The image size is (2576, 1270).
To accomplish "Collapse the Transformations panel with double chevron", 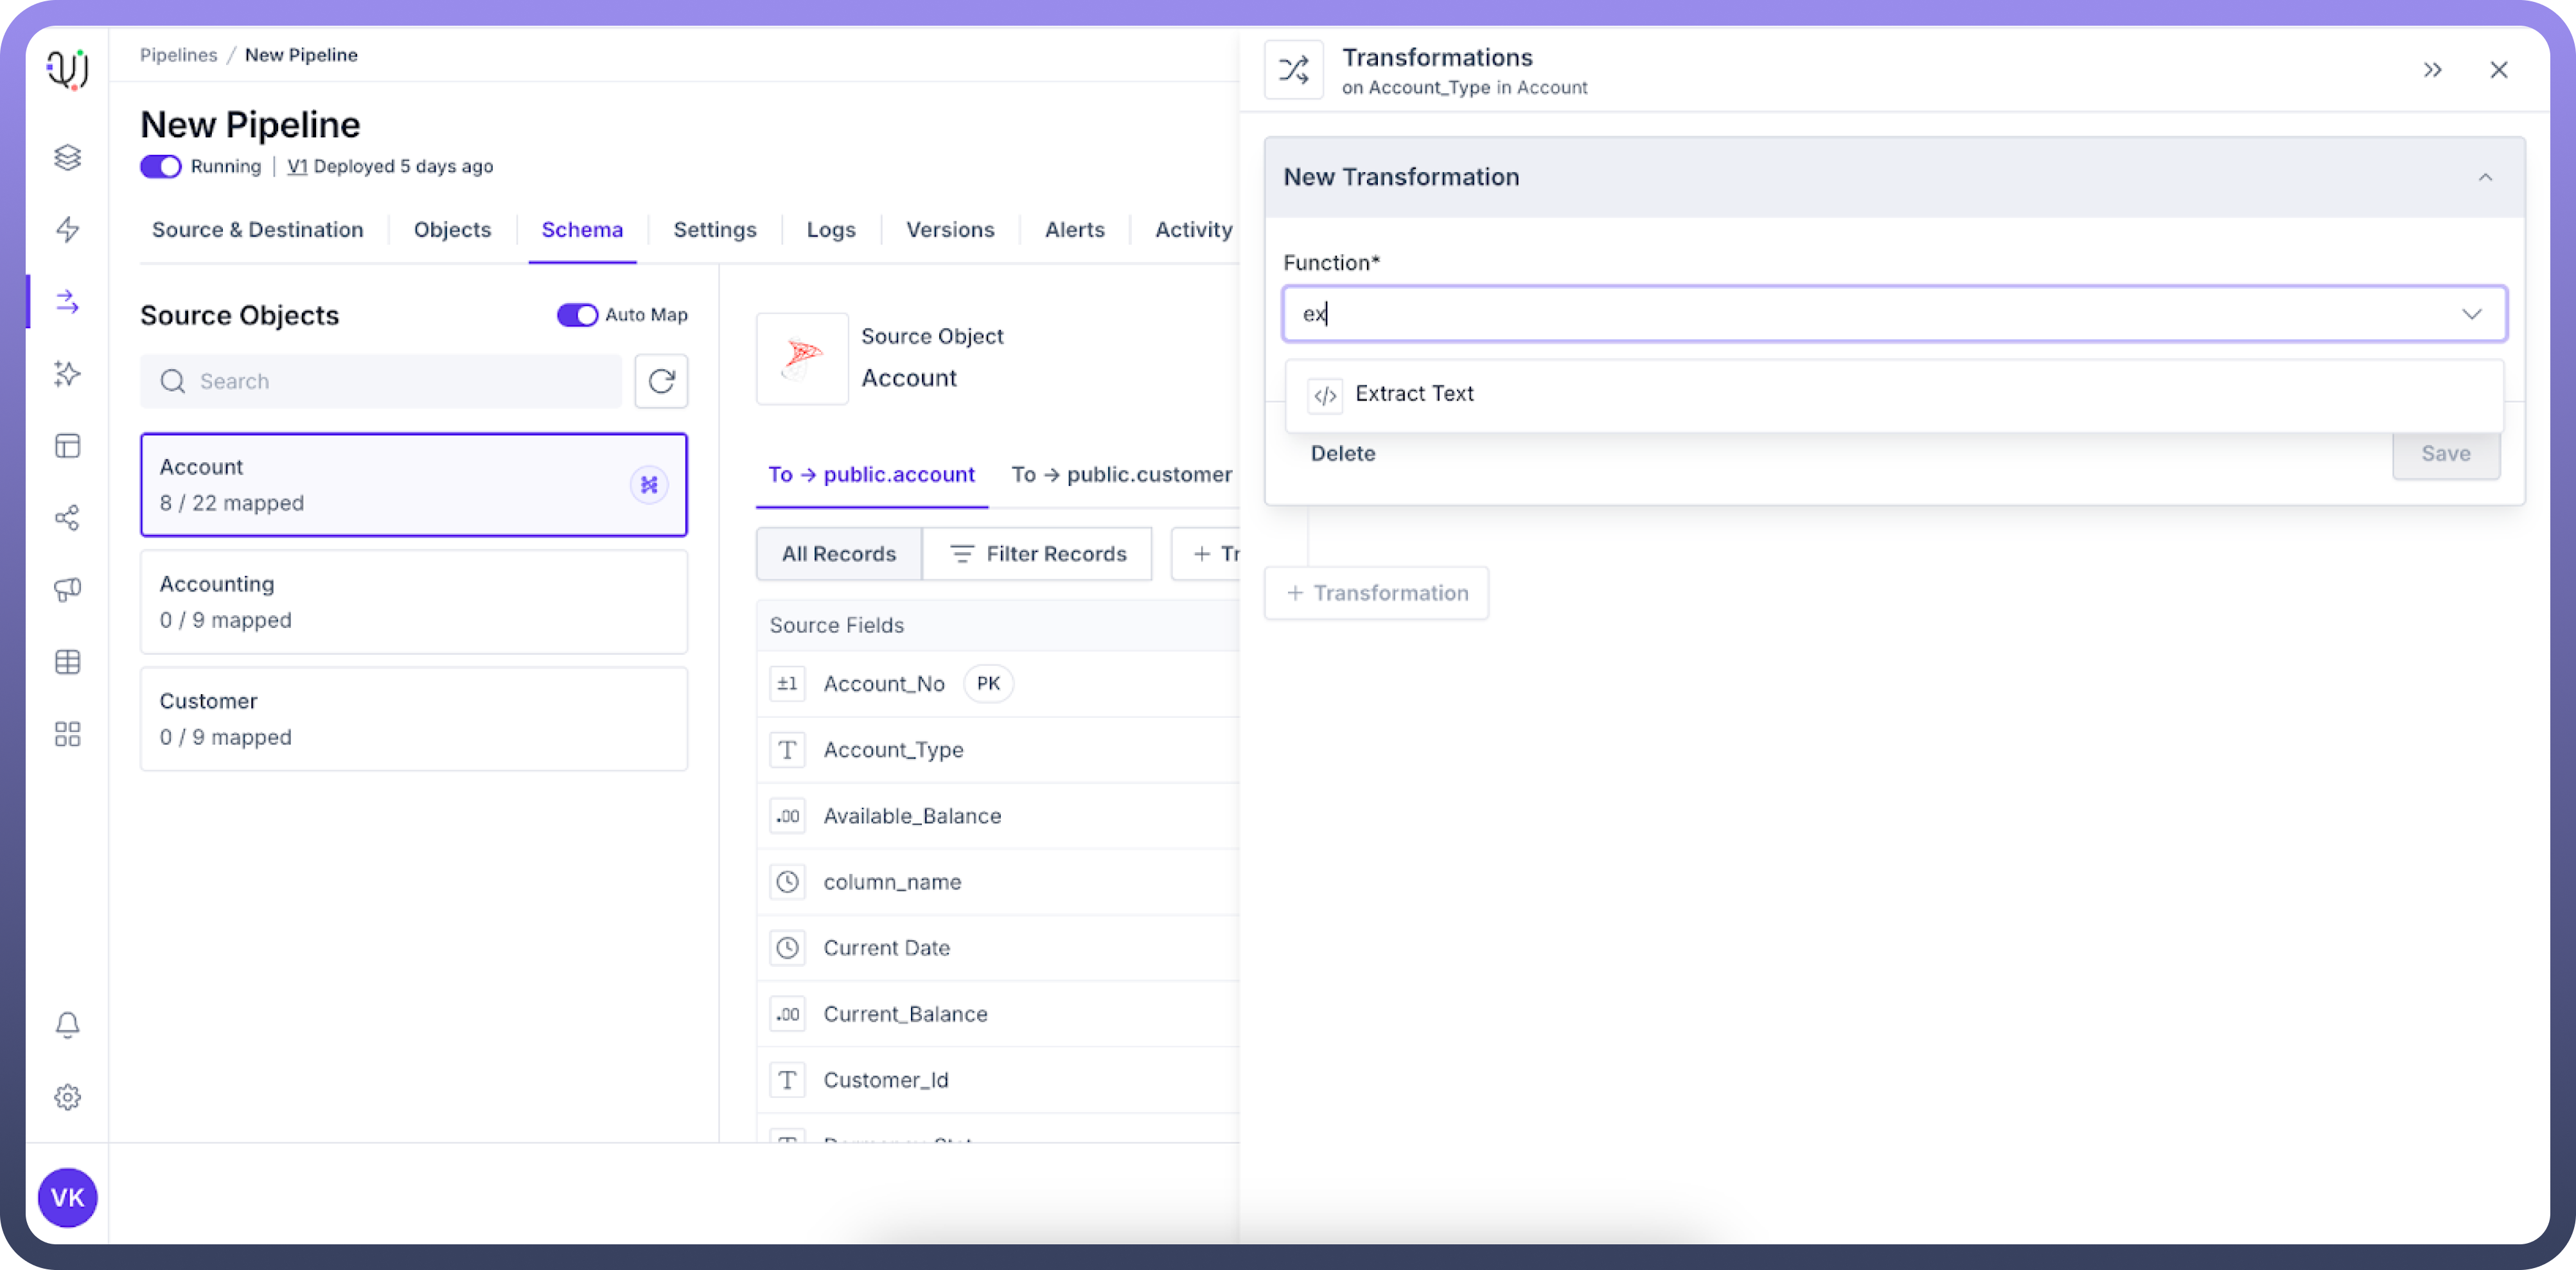I will pos(2432,70).
